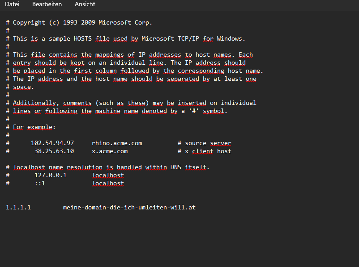Click the 127.0.0.1 localhost address

point(51,175)
